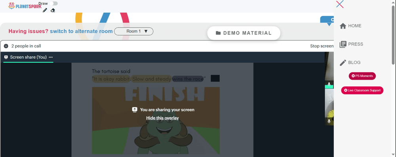Select the Screen share (You) tab

(28, 57)
